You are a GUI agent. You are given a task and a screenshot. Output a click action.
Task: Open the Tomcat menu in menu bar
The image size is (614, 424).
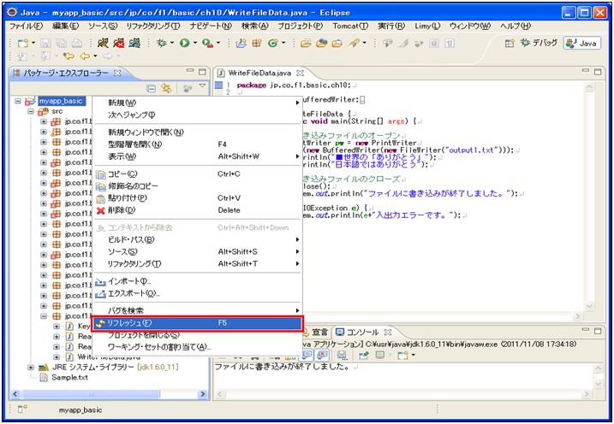pos(349,26)
